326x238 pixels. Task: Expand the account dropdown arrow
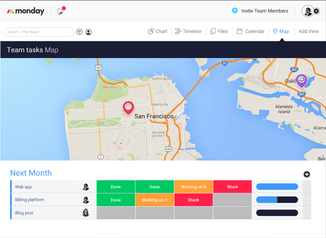click(316, 11)
